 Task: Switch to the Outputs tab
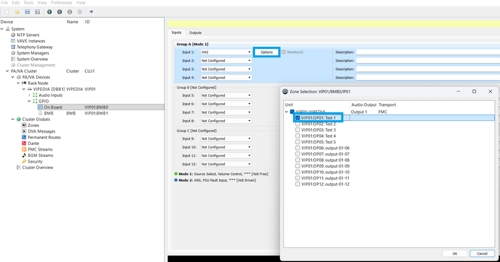[x=195, y=33]
